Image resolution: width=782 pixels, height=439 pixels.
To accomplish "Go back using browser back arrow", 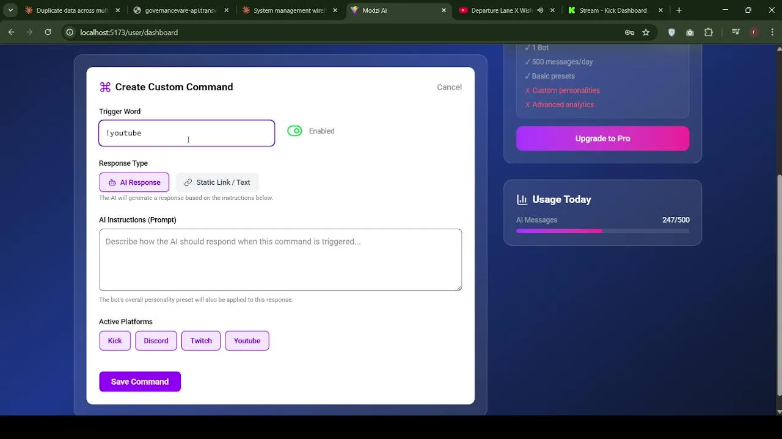I will (11, 32).
